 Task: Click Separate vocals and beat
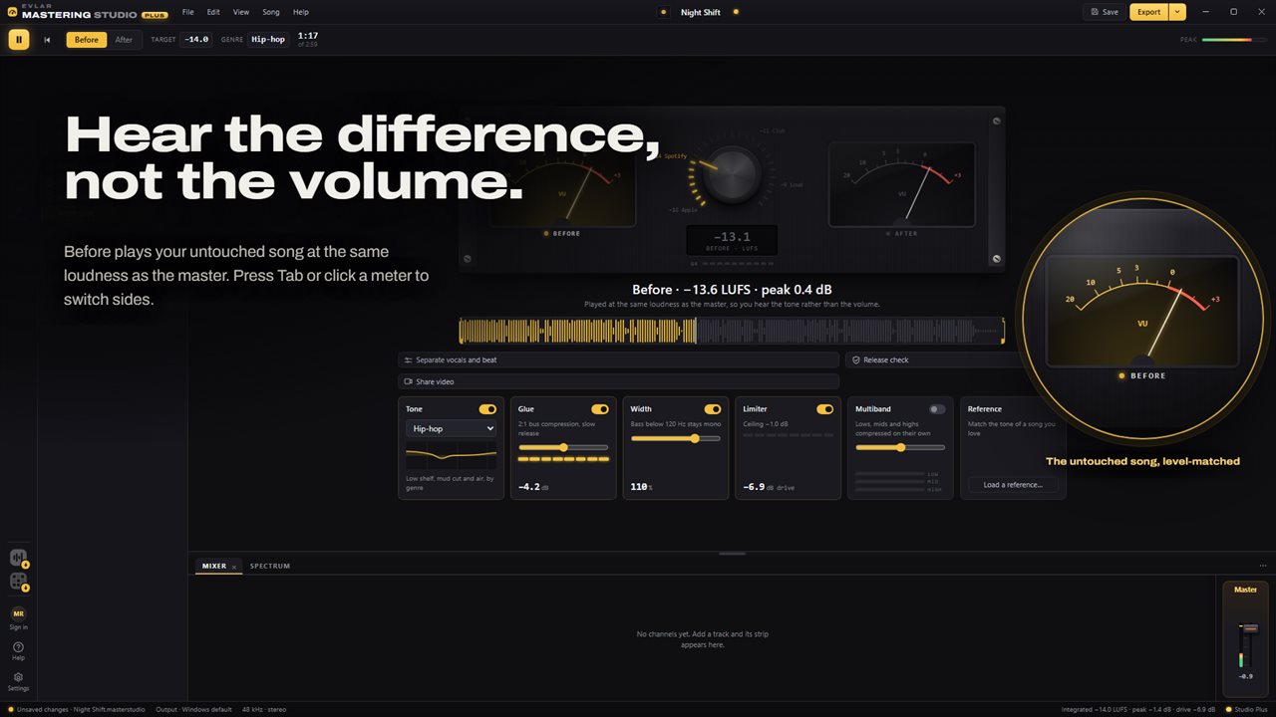(x=619, y=359)
